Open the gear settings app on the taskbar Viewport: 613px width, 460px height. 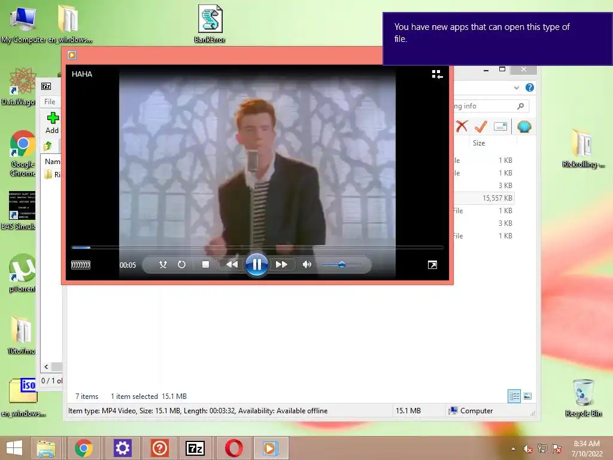pos(122,448)
